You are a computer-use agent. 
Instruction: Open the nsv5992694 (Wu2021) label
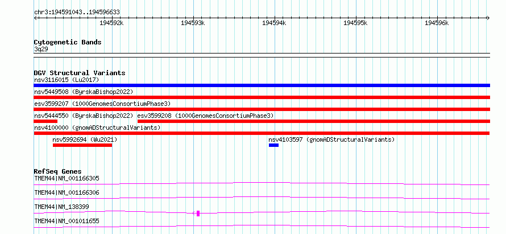point(85,139)
